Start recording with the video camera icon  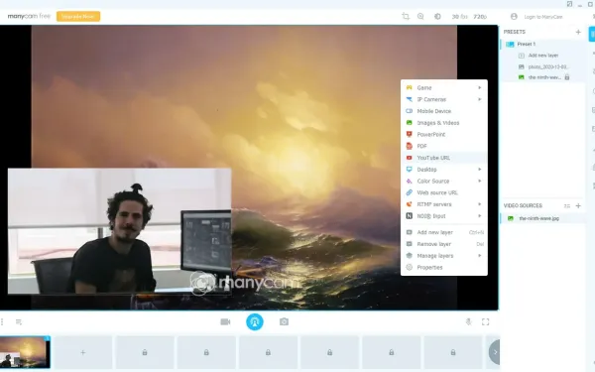coord(225,321)
